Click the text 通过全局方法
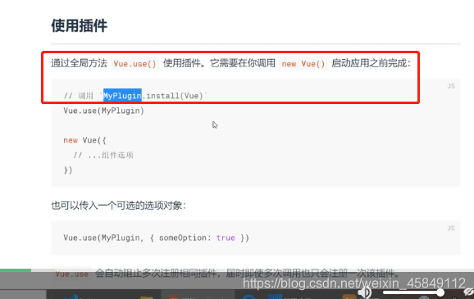This screenshot has width=474, height=299. point(79,63)
